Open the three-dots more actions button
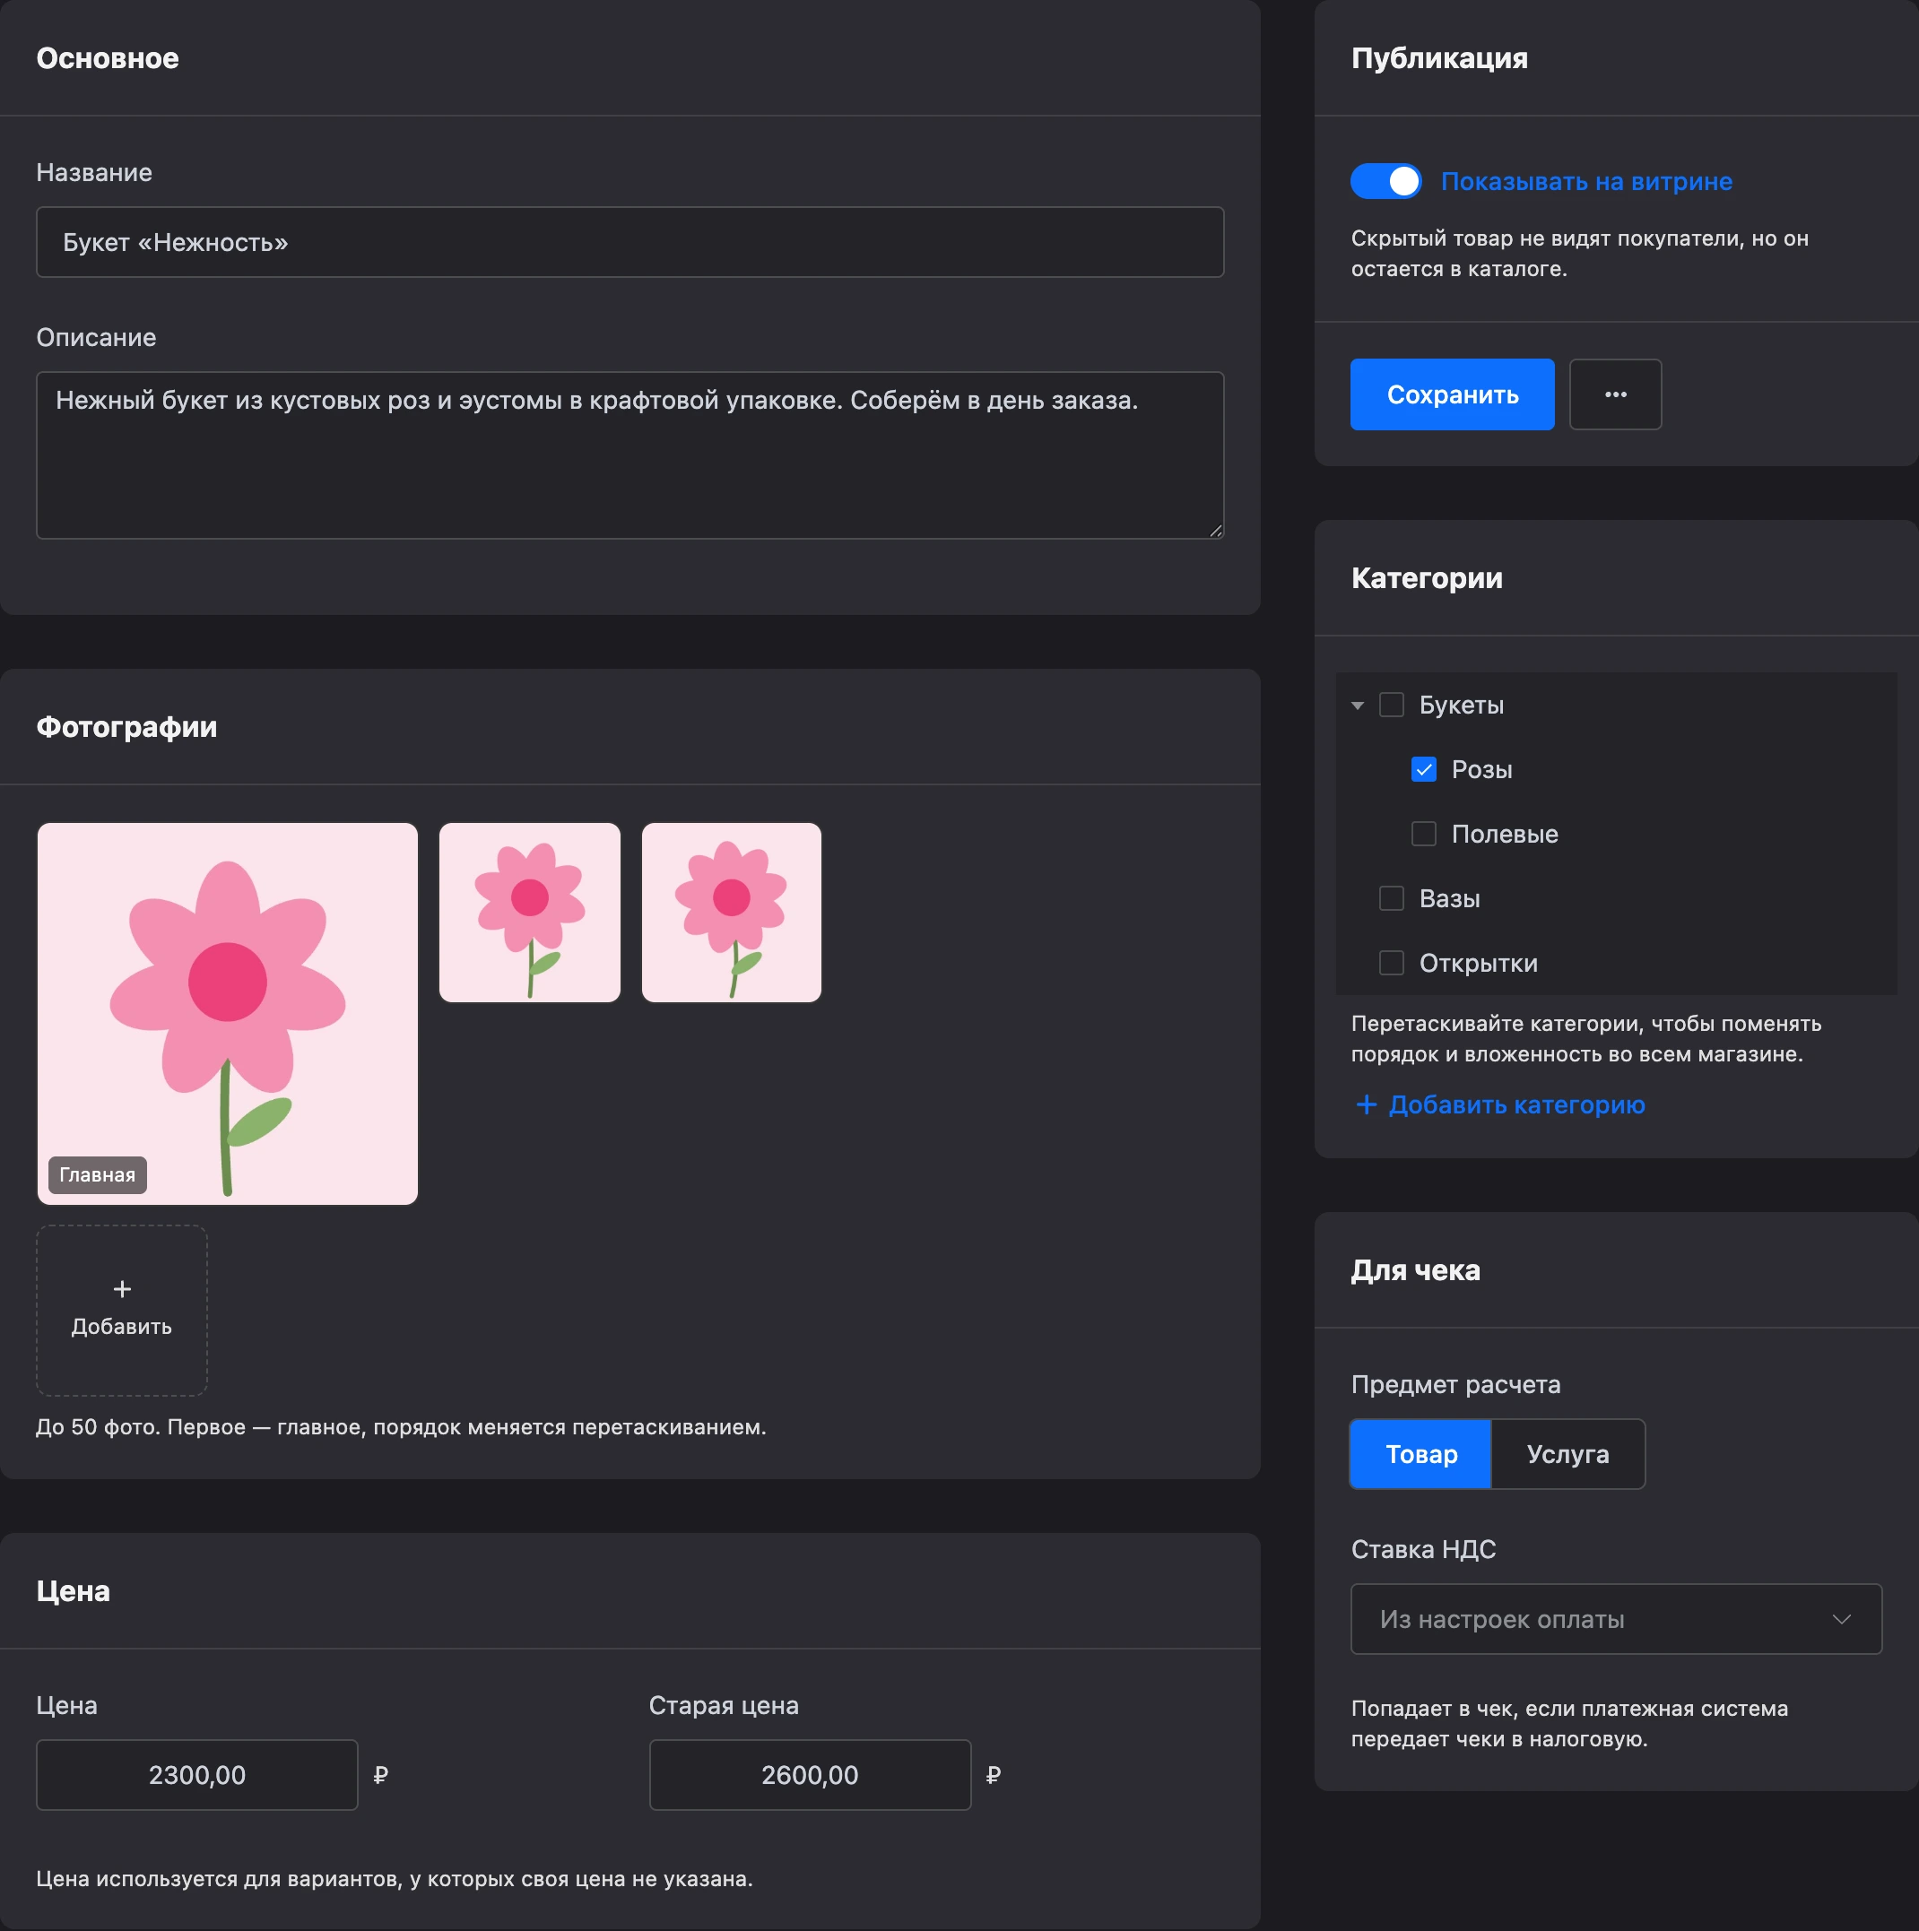 1615,394
